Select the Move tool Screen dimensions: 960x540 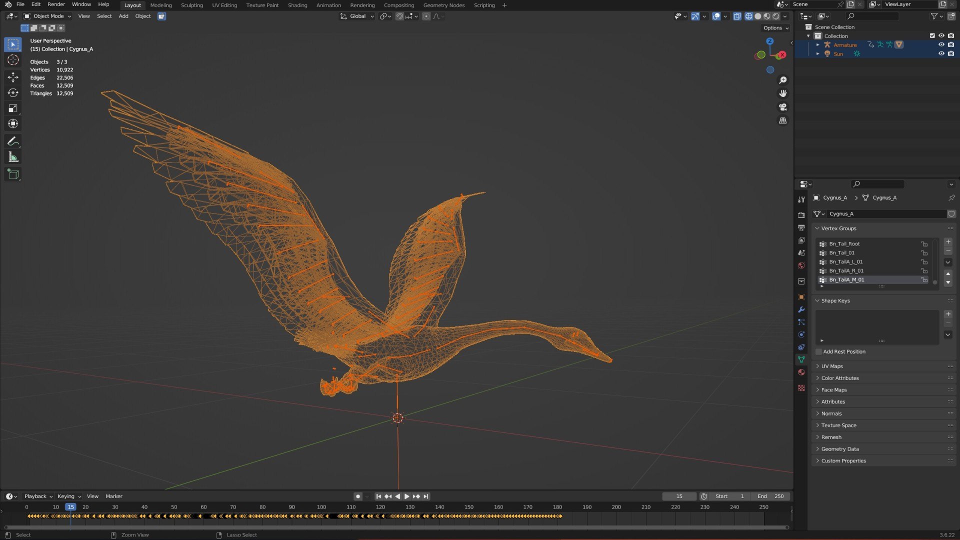[x=13, y=77]
